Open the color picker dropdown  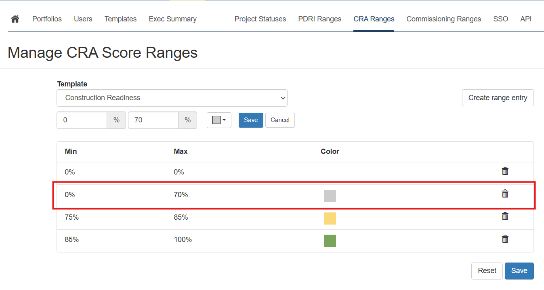219,120
